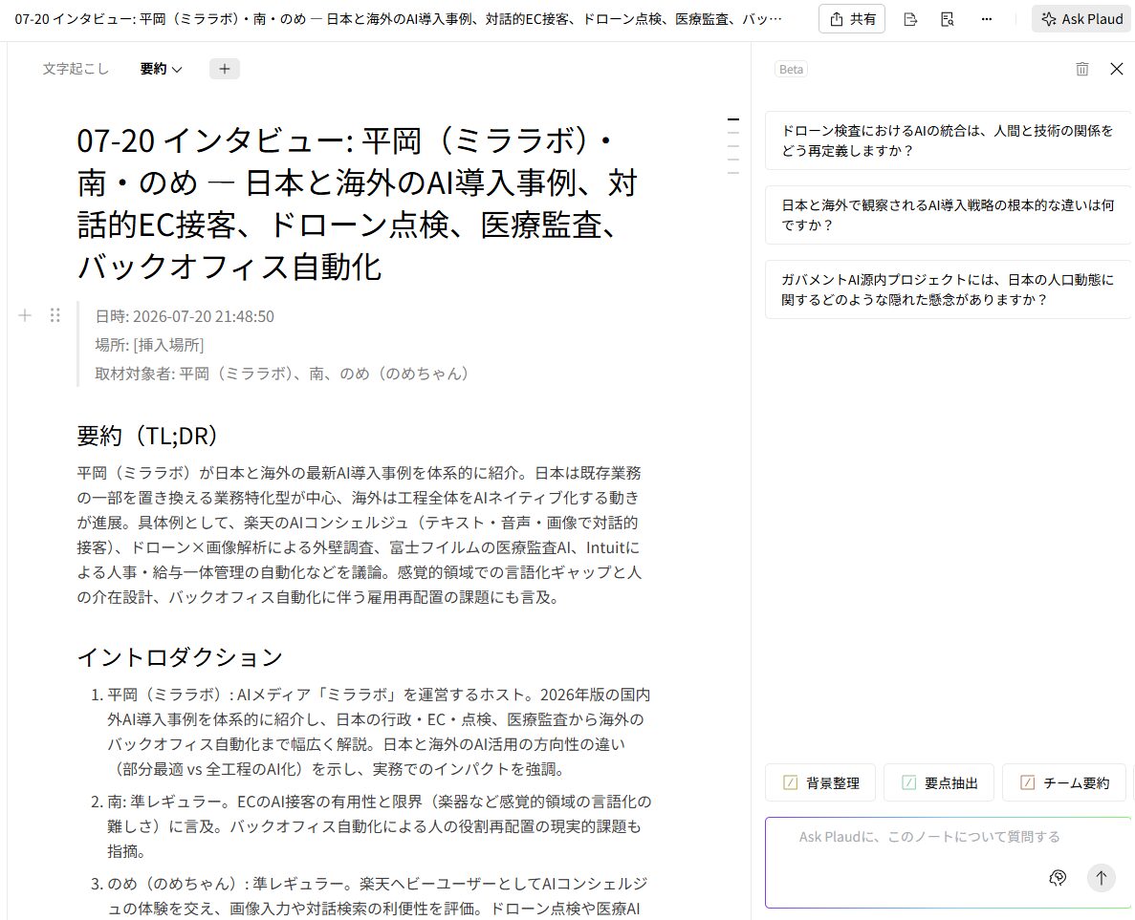1135x920 pixels.
Task: Click the top bar note title
Action: point(398,19)
